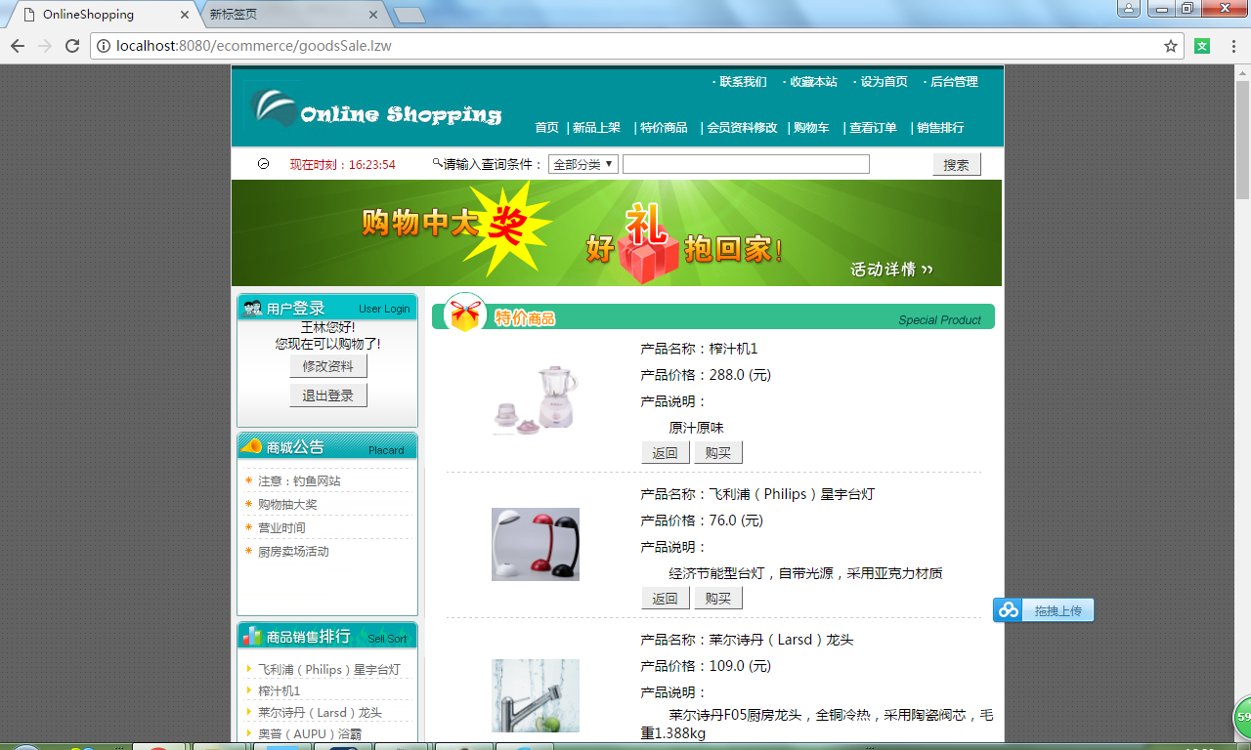Click inside the search input field
This screenshot has width=1251, height=750.
click(746, 163)
